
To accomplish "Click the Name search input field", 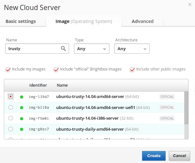I will [37, 49].
